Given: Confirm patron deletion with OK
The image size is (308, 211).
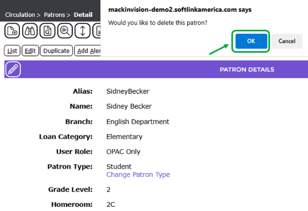Looking at the screenshot, I should coord(251,41).
